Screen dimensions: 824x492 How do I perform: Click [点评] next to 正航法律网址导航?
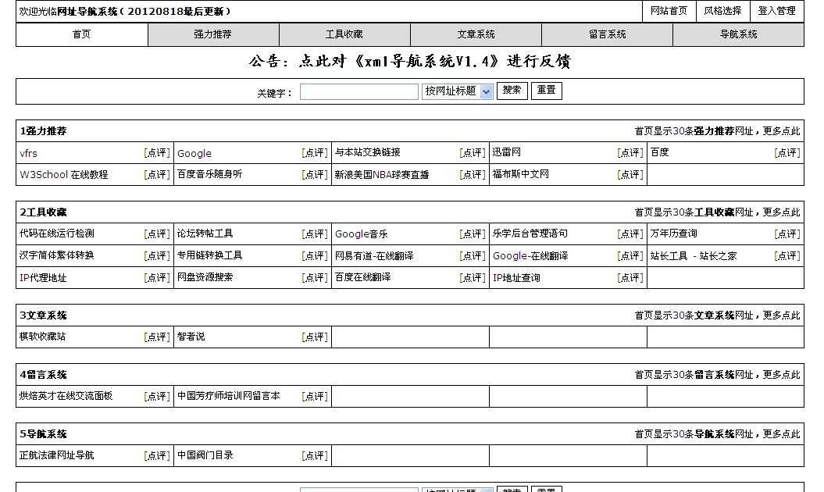(x=157, y=456)
